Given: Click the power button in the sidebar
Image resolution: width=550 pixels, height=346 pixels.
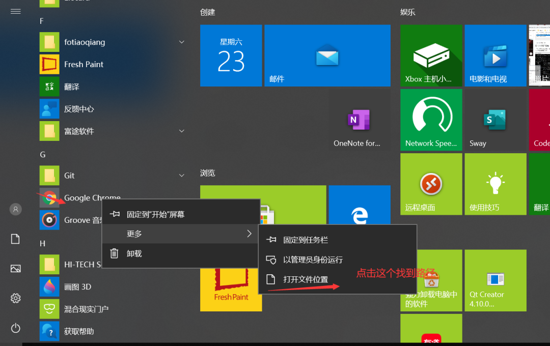Looking at the screenshot, I should click(x=15, y=328).
